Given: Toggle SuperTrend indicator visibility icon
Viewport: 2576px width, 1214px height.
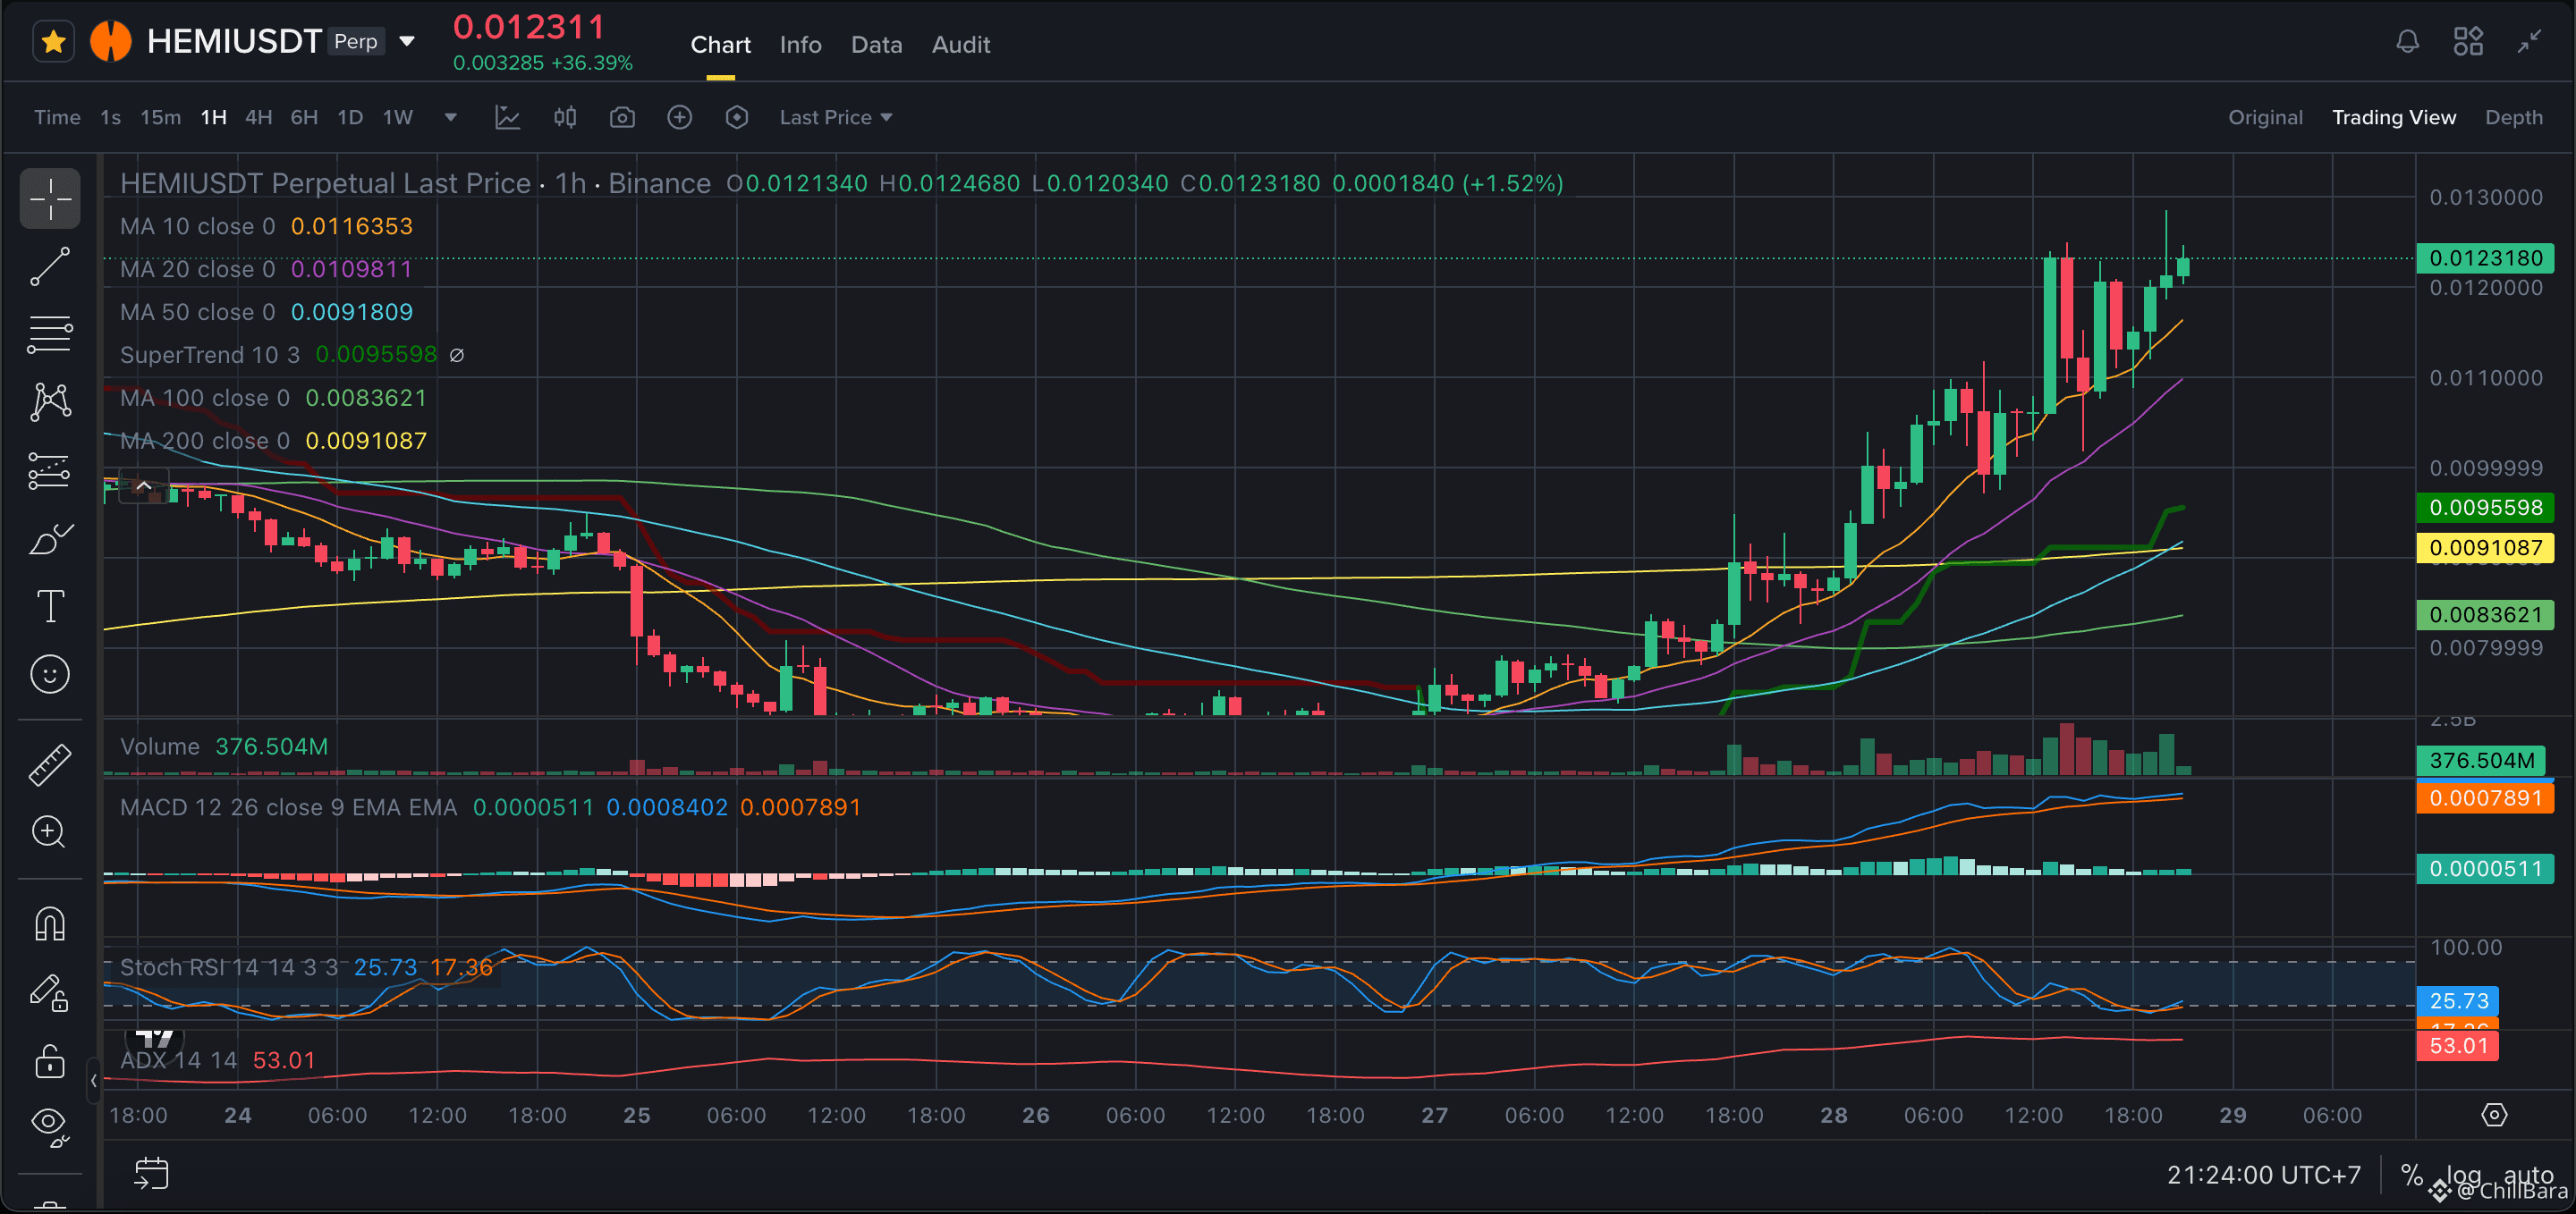Looking at the screenshot, I should click(457, 355).
